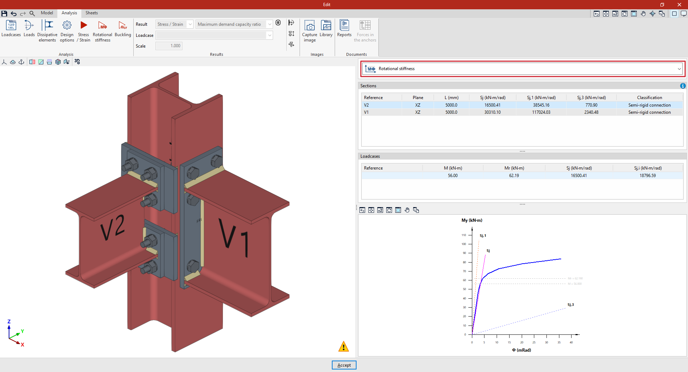Click the anchor rotation icon
688x372 pixels.
coord(21,62)
